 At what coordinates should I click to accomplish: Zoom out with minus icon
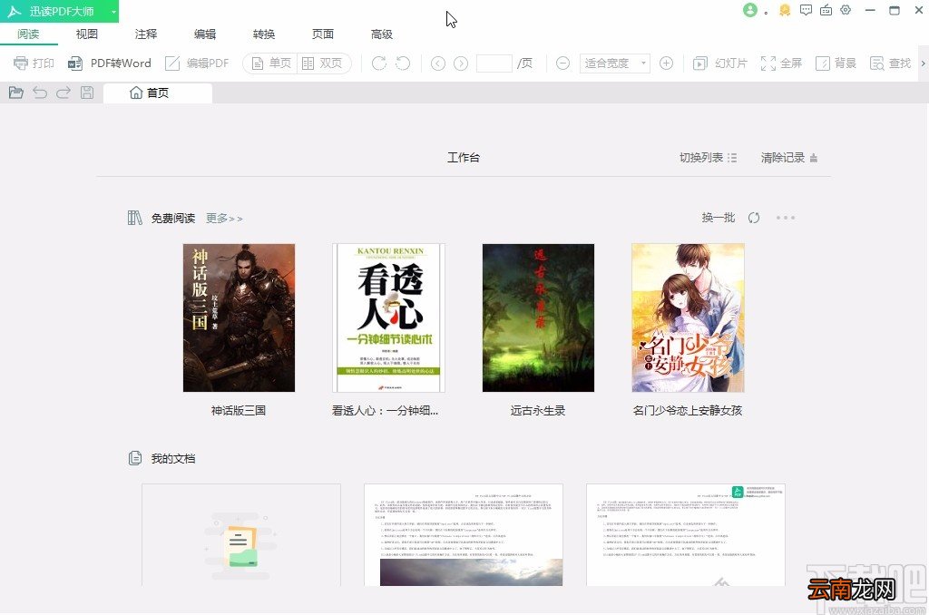coord(562,63)
